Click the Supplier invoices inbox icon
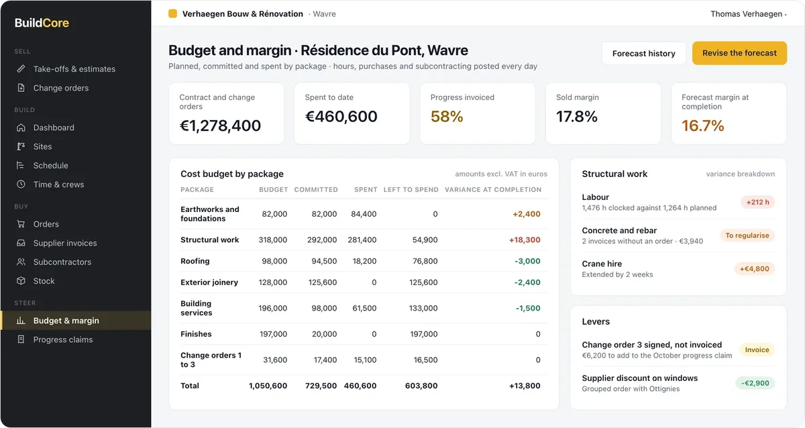805x428 pixels. (x=21, y=243)
